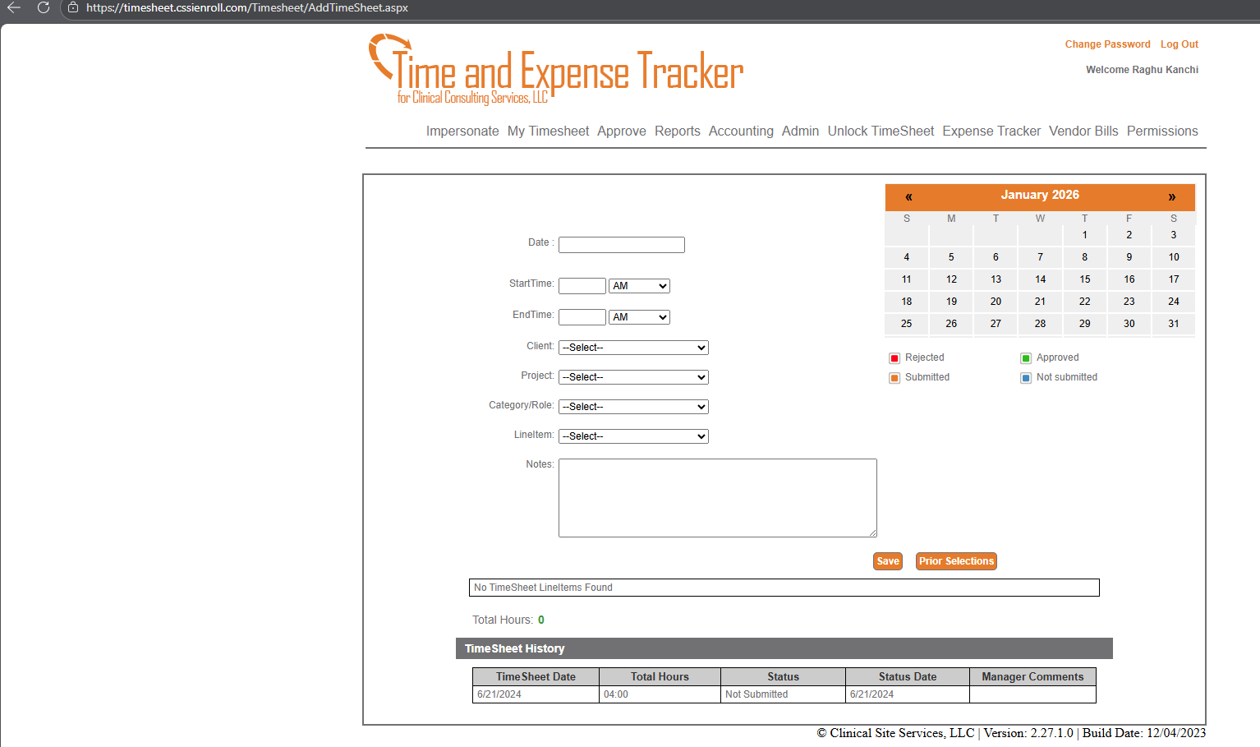
Task: Expand the Category/Role dropdown
Action: 633,407
